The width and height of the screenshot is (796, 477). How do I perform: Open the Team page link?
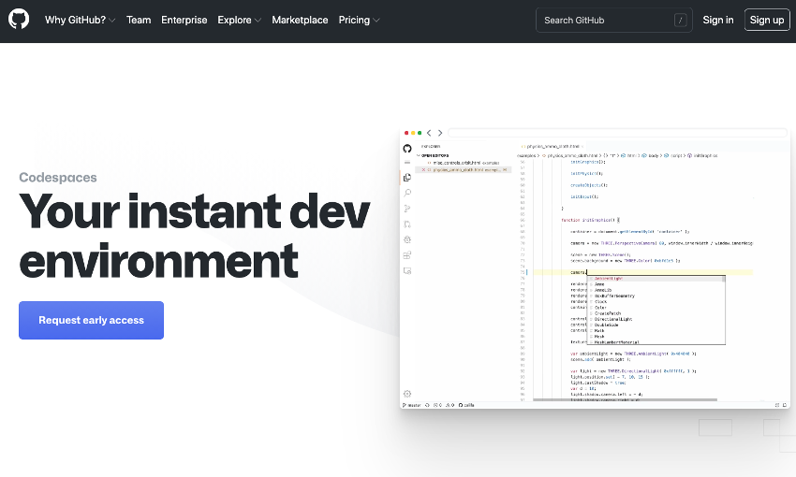pyautogui.click(x=139, y=21)
